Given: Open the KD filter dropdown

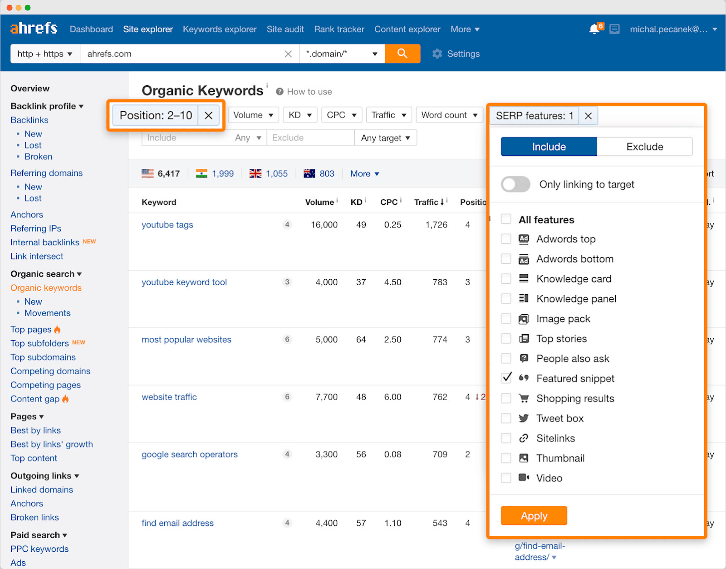Looking at the screenshot, I should [300, 115].
